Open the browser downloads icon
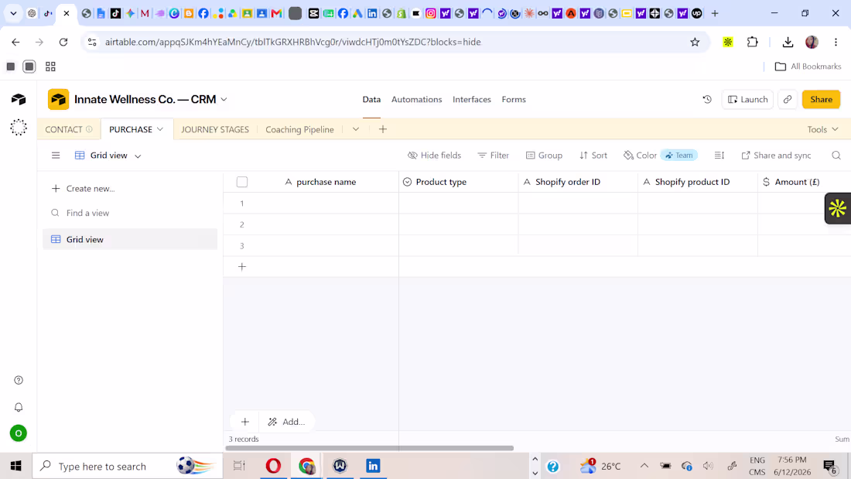Viewport: 851px width, 479px height. click(788, 42)
